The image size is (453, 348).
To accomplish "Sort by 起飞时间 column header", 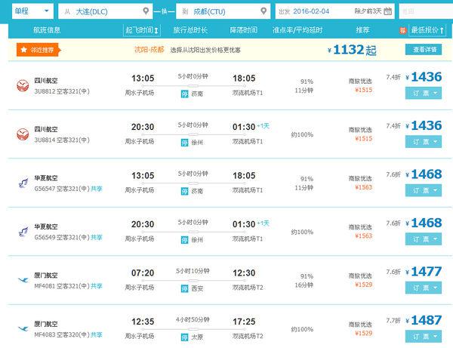I will pos(142,30).
